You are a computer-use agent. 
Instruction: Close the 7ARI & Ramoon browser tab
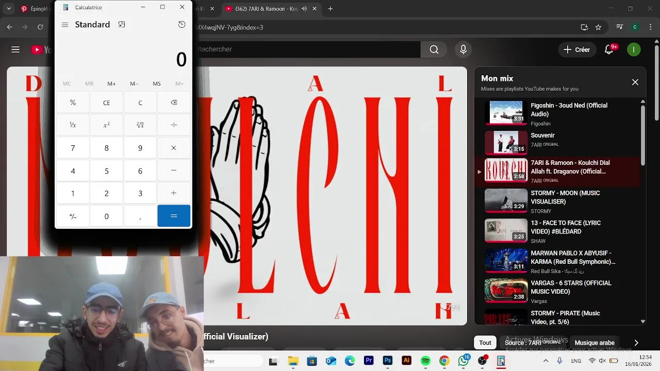click(315, 9)
